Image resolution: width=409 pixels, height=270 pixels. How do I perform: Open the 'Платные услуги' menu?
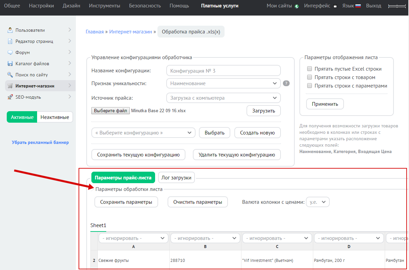(220, 6)
